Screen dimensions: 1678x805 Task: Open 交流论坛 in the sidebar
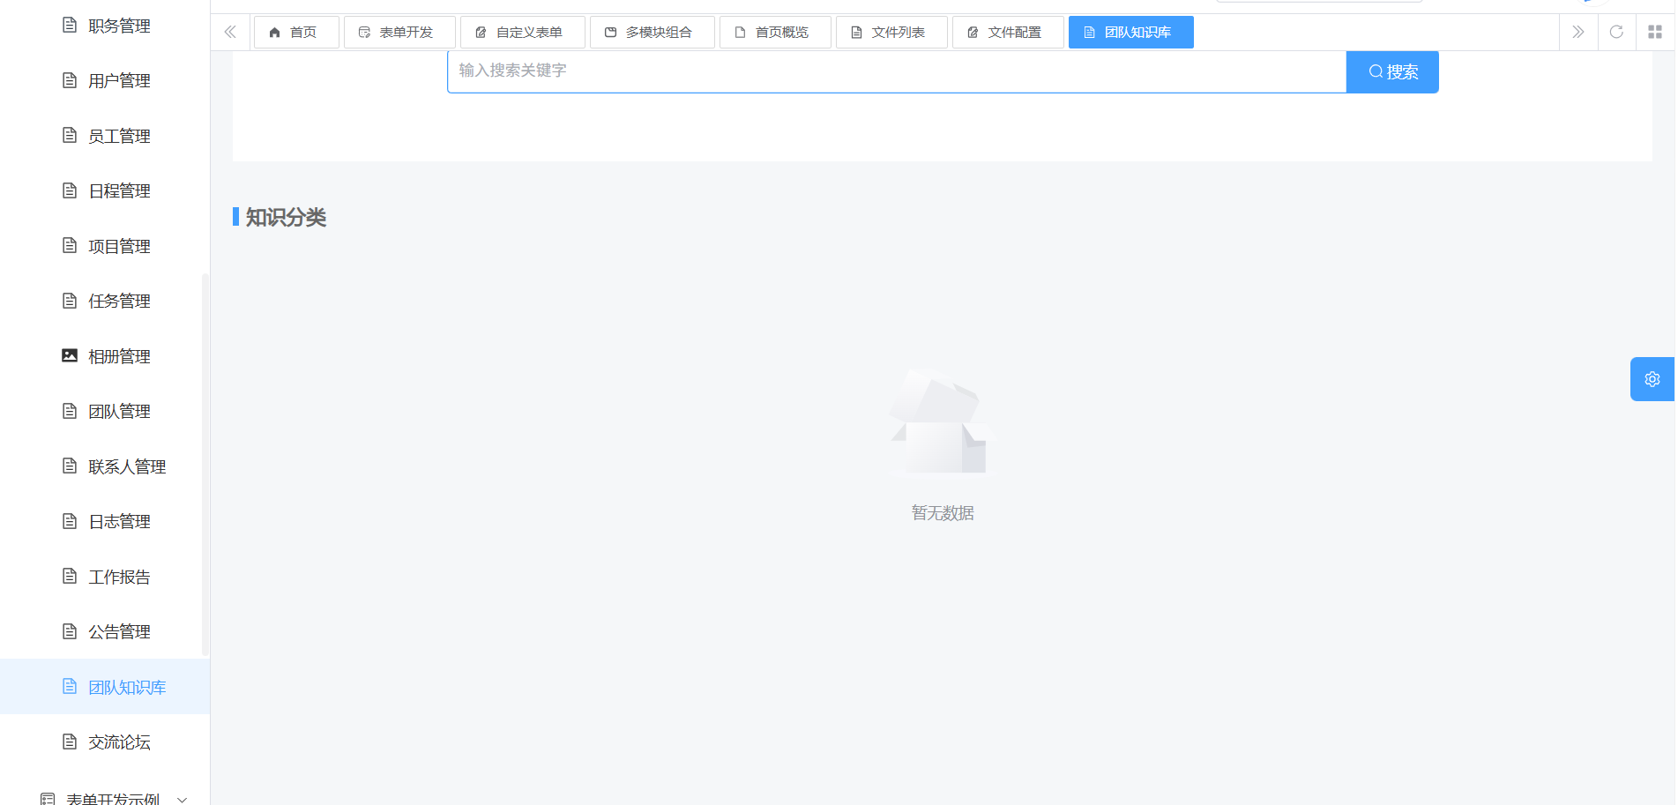[x=105, y=742]
